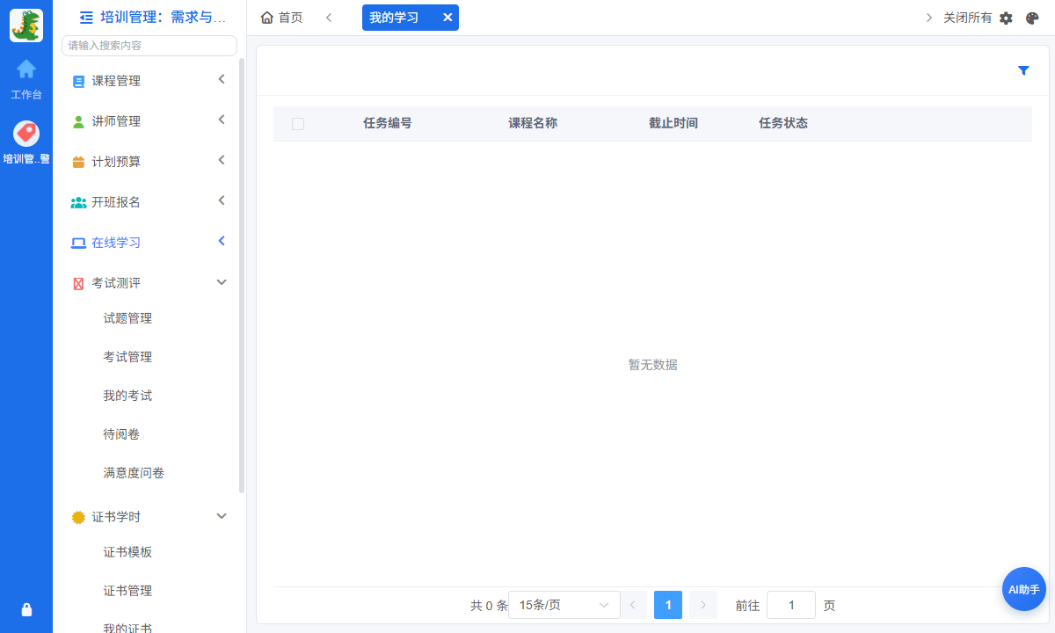Click the 讲师管理 person icon

tap(78, 121)
